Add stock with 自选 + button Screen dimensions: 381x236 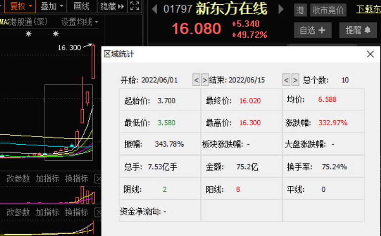[x=312, y=30]
